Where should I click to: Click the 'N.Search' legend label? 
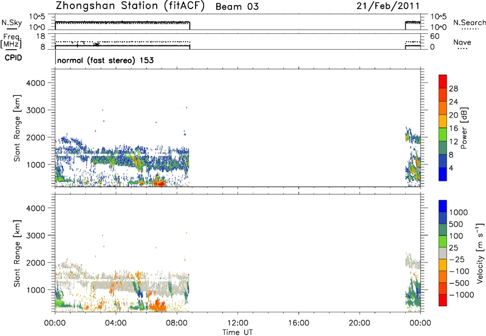pyautogui.click(x=469, y=22)
